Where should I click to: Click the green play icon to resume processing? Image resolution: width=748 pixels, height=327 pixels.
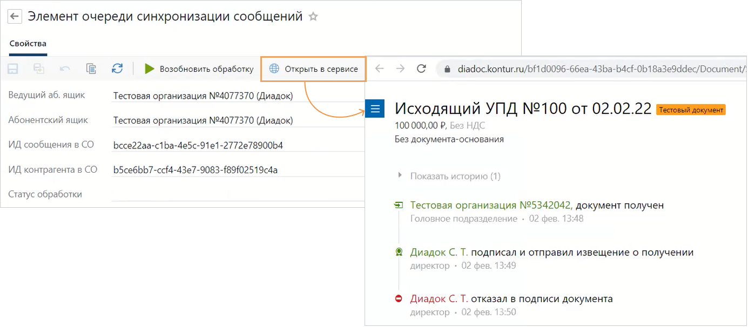click(x=150, y=69)
